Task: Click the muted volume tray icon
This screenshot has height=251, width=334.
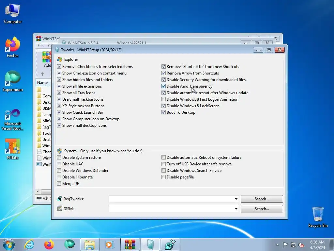Action: (x=301, y=245)
